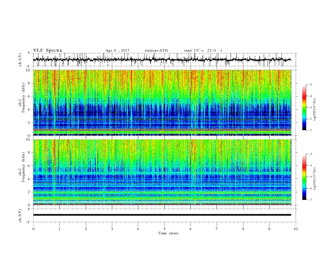Select the "-7" label on lower color bar
333x257 pixels.
pos(310,200)
